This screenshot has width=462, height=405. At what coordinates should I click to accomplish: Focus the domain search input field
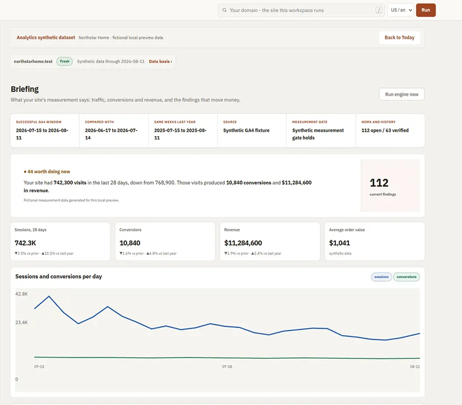click(301, 10)
